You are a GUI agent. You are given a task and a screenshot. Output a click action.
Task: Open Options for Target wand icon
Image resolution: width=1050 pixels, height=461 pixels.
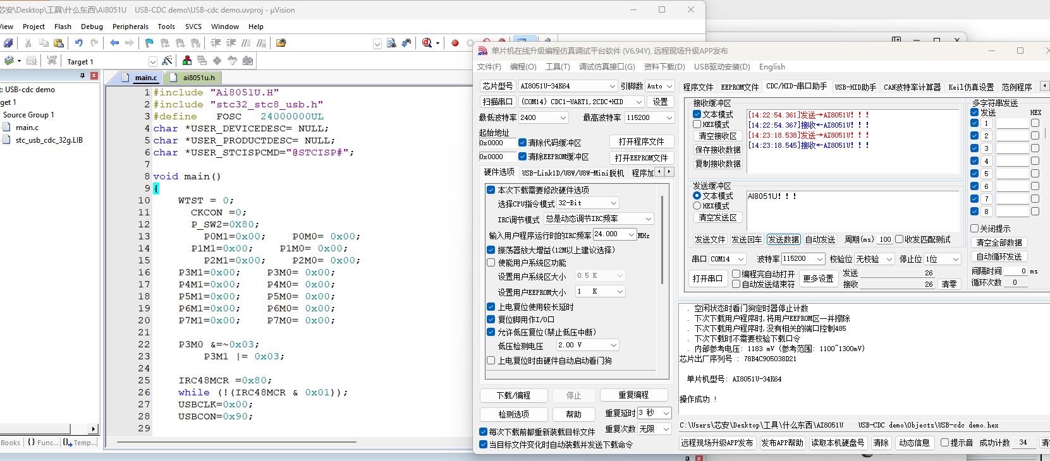pyautogui.click(x=167, y=61)
